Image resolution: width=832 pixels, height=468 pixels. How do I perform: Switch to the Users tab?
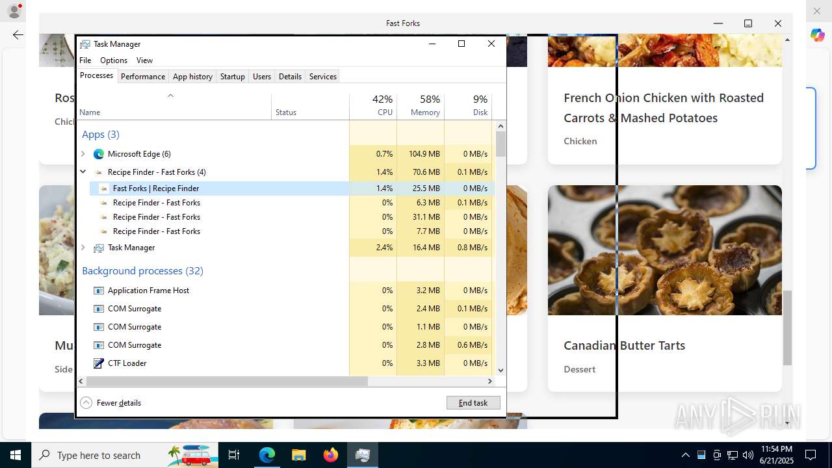[x=262, y=77]
